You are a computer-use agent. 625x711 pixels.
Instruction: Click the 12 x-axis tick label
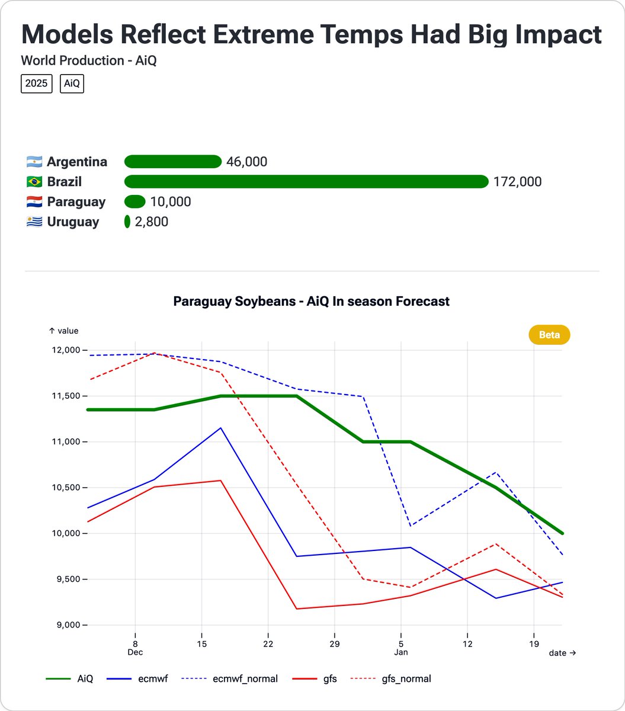467,644
